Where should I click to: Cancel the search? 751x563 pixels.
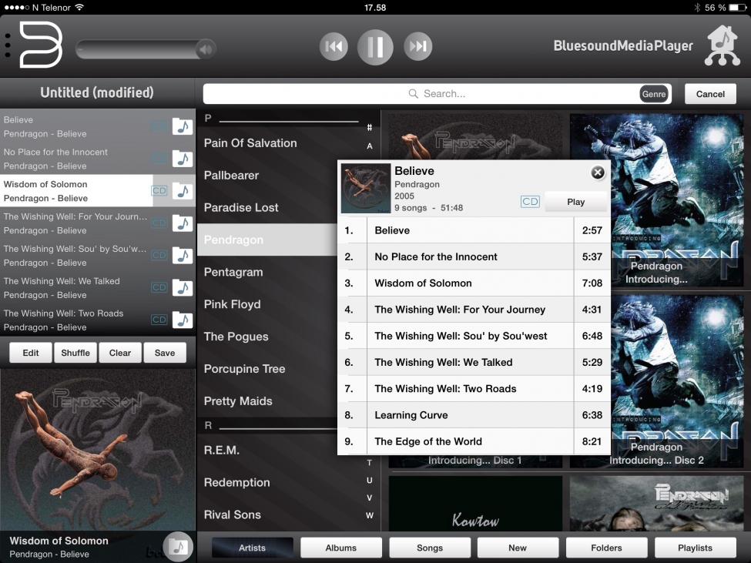(x=710, y=94)
